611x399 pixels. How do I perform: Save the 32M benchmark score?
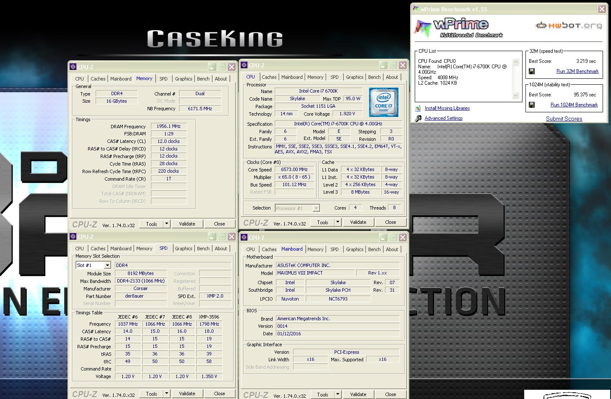[532, 72]
